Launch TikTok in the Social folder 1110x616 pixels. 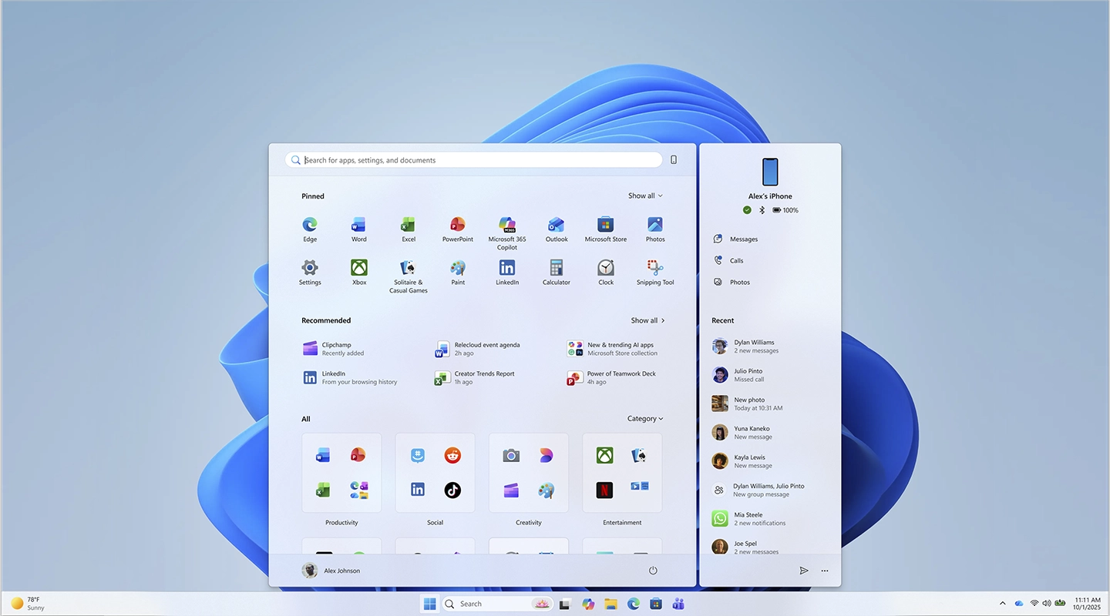coord(452,490)
